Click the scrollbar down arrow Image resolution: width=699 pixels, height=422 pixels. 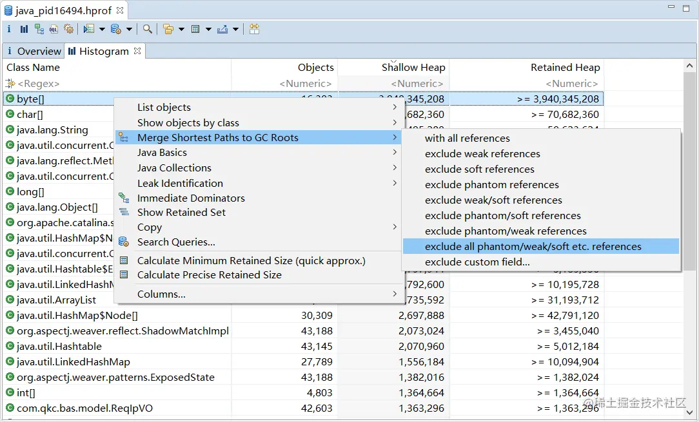(x=689, y=412)
